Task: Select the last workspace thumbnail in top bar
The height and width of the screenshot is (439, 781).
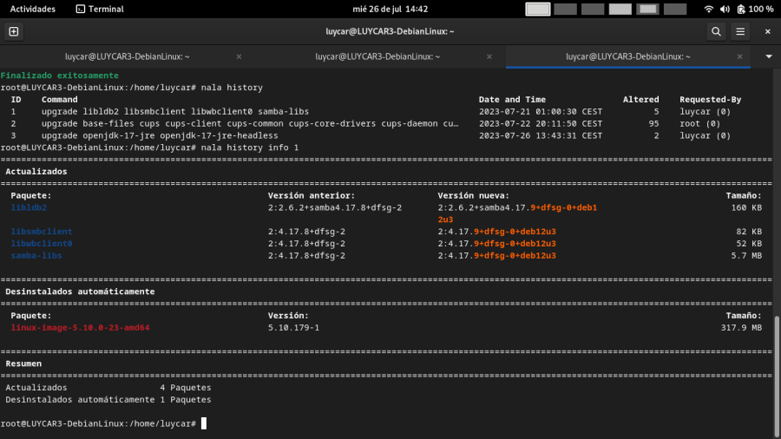Action: (x=675, y=9)
